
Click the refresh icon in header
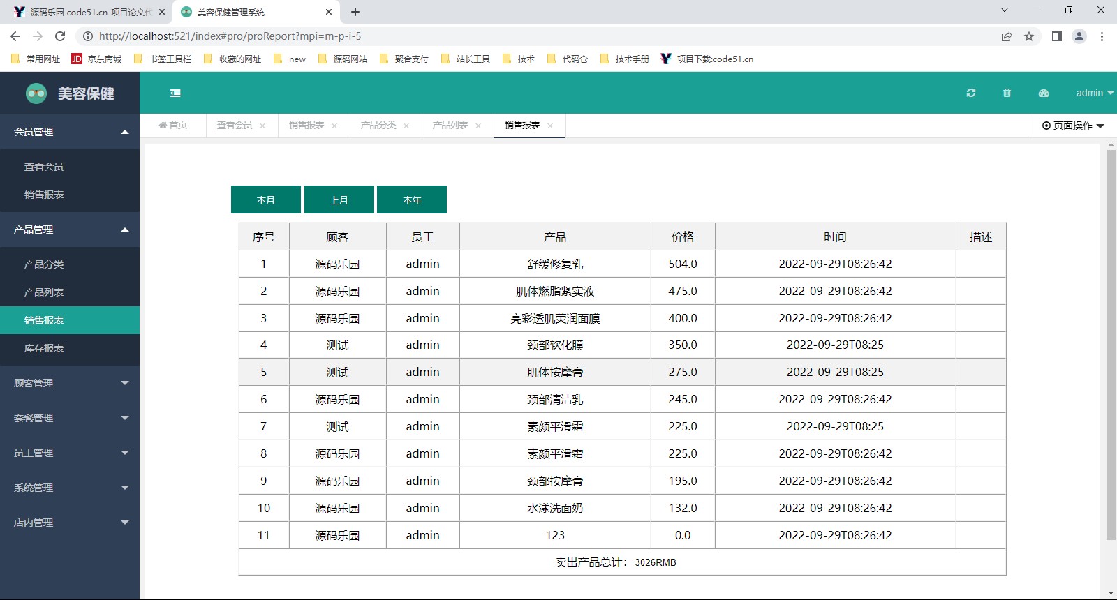(971, 93)
